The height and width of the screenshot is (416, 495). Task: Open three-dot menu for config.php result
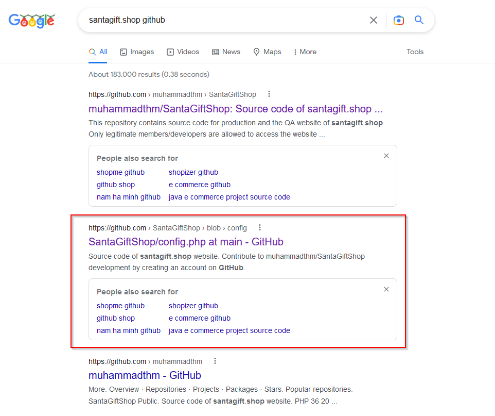point(260,227)
